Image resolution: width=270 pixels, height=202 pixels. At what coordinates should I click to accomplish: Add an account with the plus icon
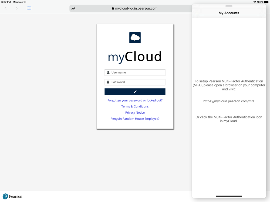coord(197,13)
